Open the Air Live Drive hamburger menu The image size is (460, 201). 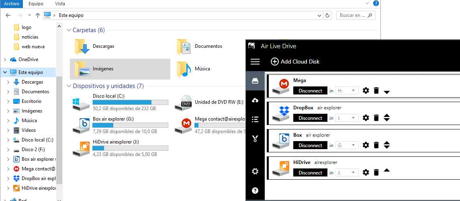tap(255, 62)
